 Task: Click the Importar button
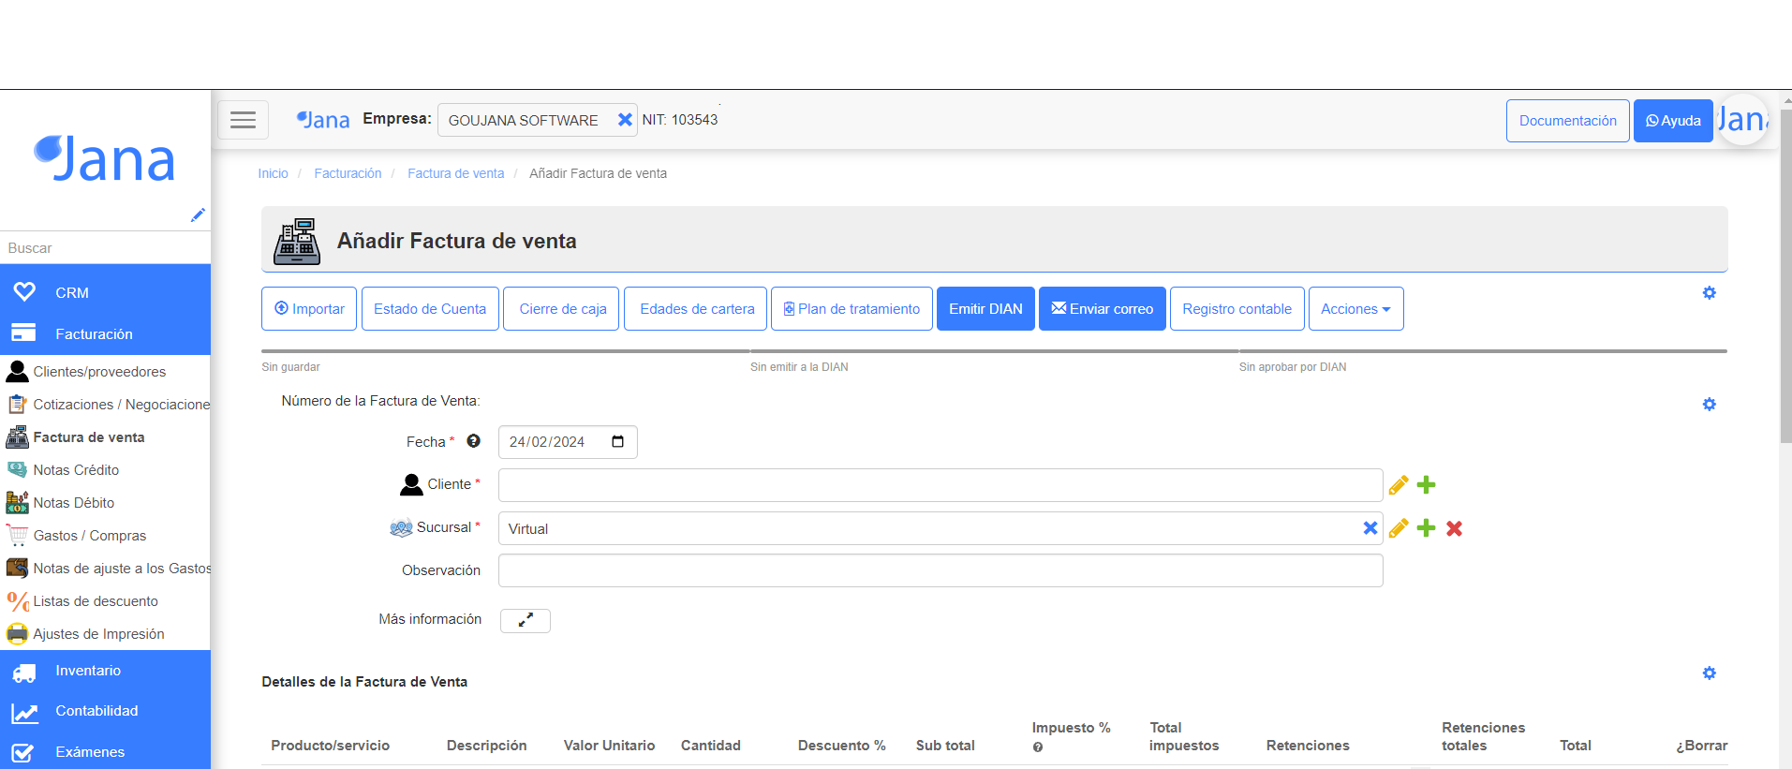pyautogui.click(x=309, y=309)
